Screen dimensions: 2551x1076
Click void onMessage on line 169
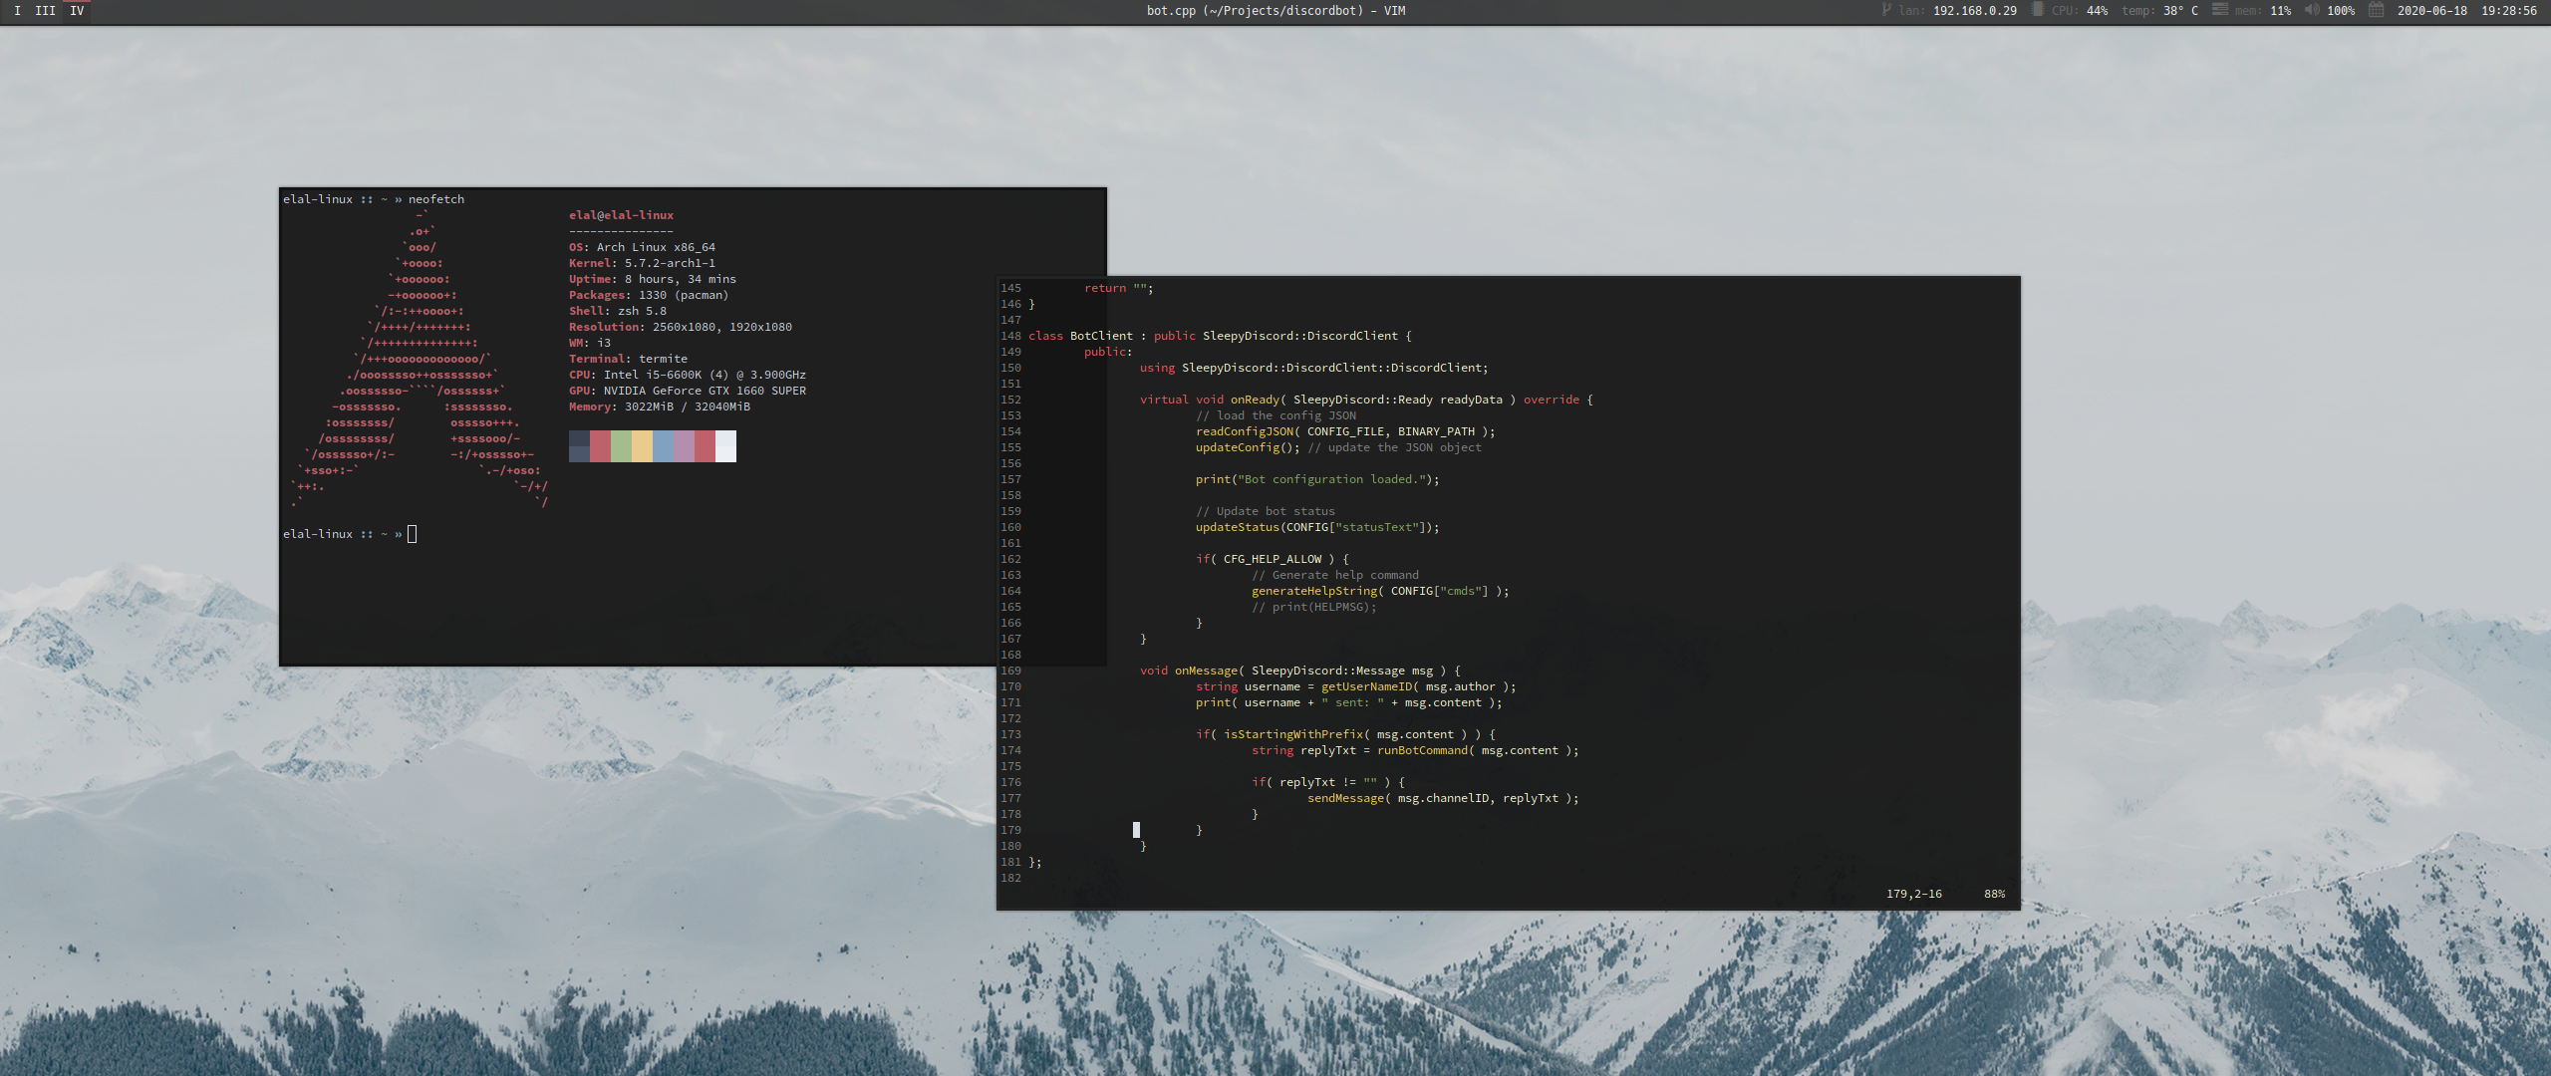pos(1300,671)
